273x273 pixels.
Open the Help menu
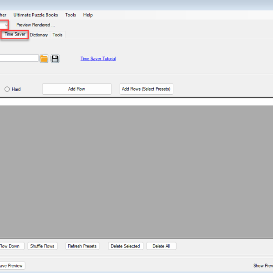point(88,15)
